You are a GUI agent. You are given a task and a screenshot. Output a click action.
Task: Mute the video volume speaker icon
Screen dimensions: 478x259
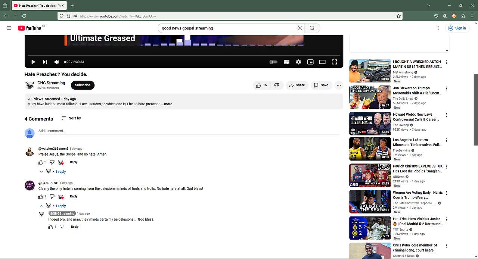57,62
